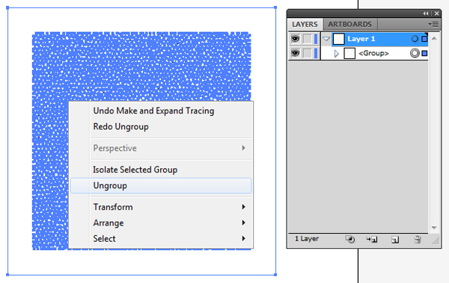Click Arrange submenu arrow
Screen dimensions: 449x283
click(x=244, y=223)
